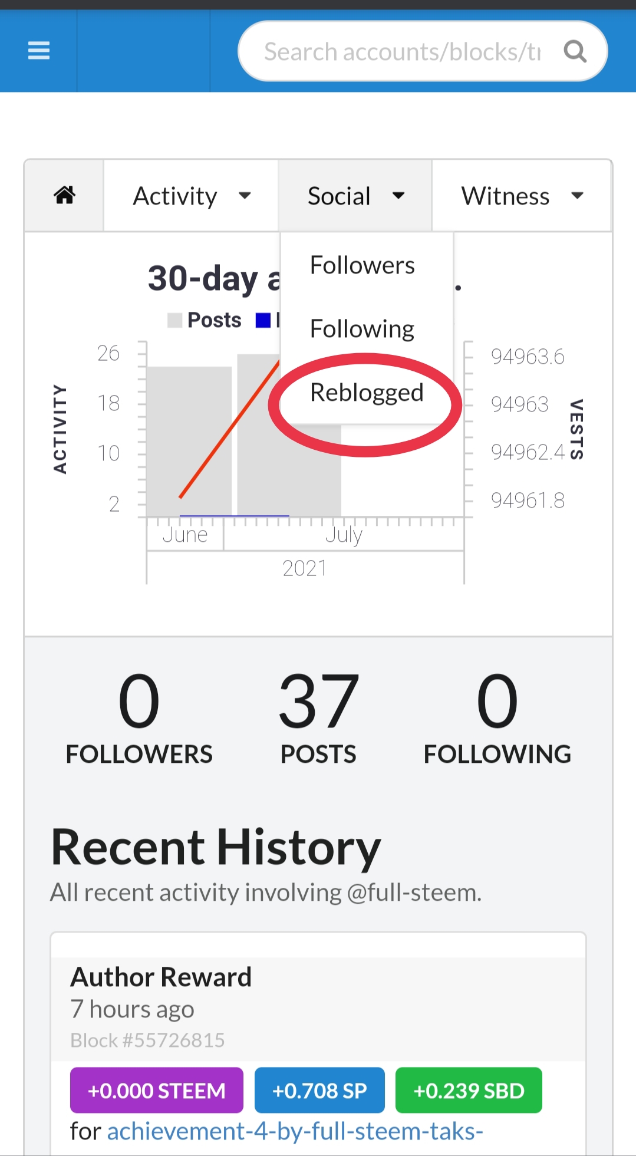Toggle the blue legend series swatch
The width and height of the screenshot is (636, 1156).
click(x=263, y=320)
